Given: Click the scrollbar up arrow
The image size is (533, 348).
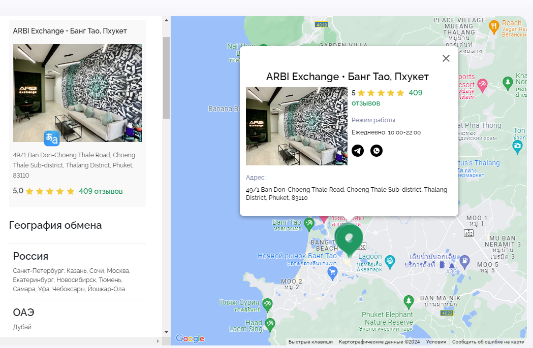Looking at the screenshot, I should [166, 20].
